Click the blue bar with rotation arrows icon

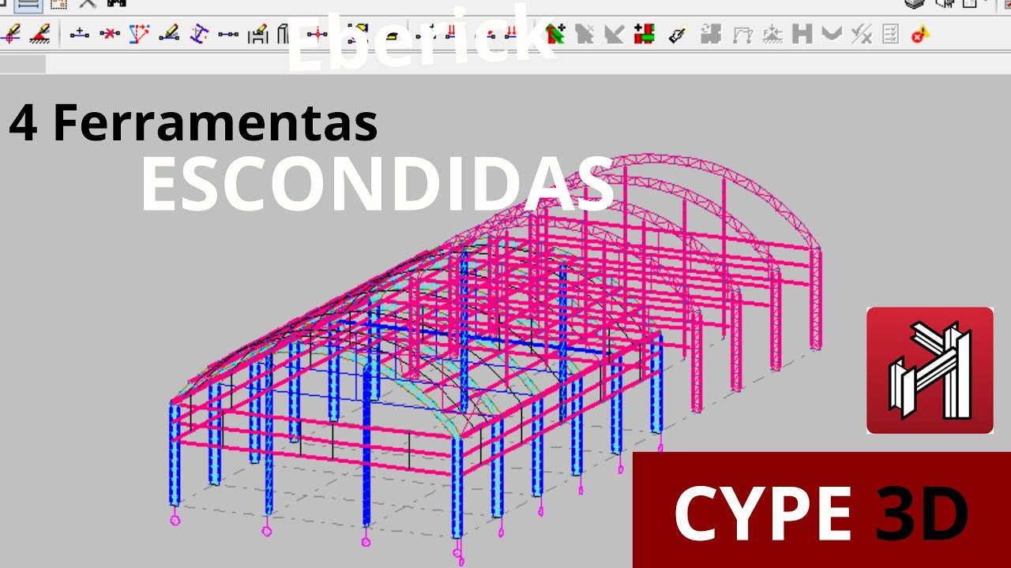(x=199, y=34)
